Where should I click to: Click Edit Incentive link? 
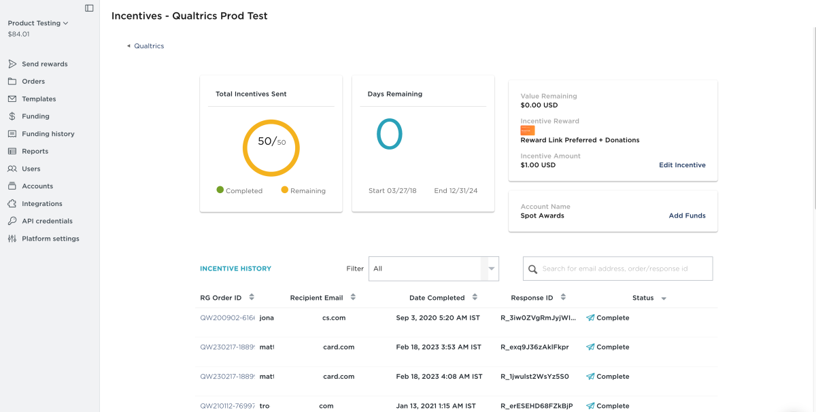point(682,165)
